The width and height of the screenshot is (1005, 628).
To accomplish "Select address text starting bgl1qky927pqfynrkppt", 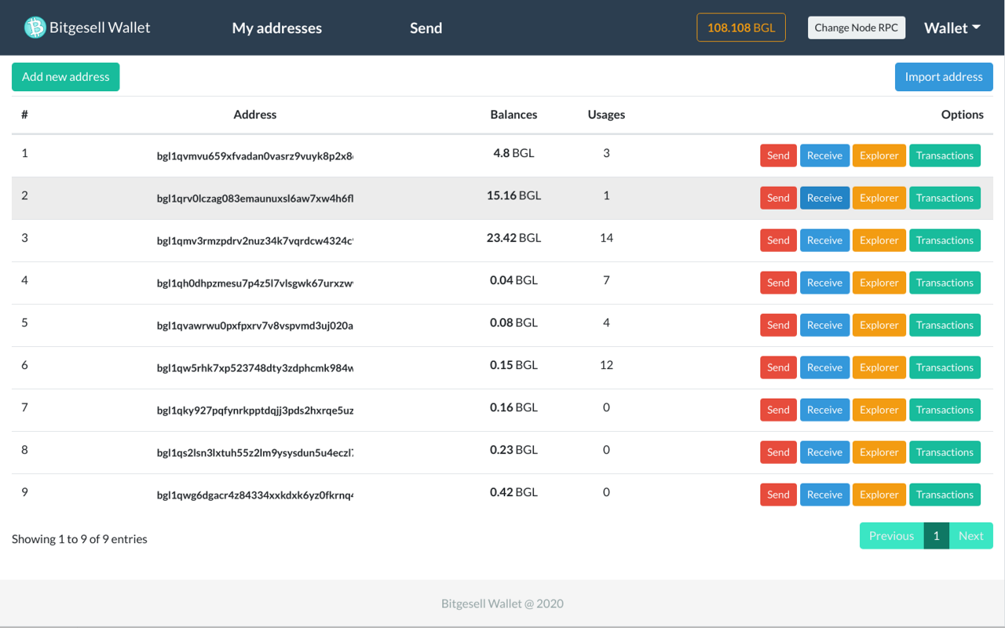I will [x=255, y=411].
